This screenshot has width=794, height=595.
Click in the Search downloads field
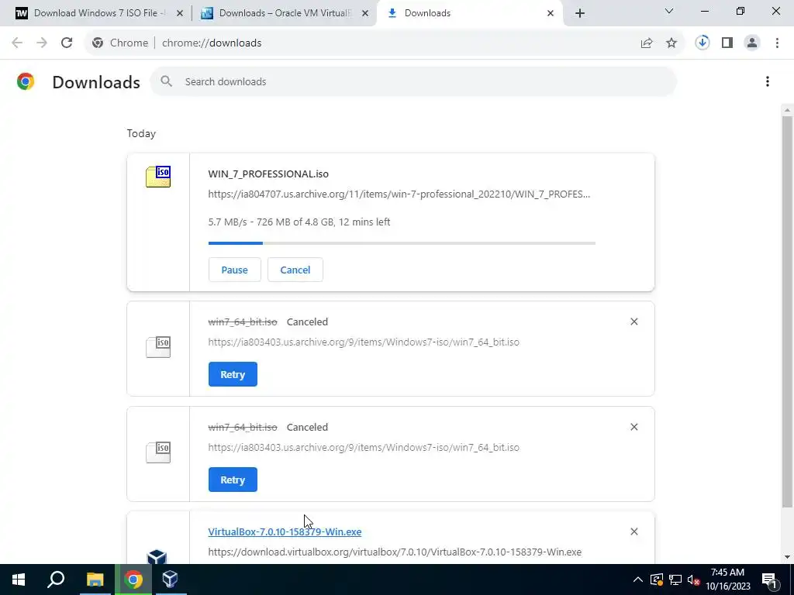(x=413, y=81)
